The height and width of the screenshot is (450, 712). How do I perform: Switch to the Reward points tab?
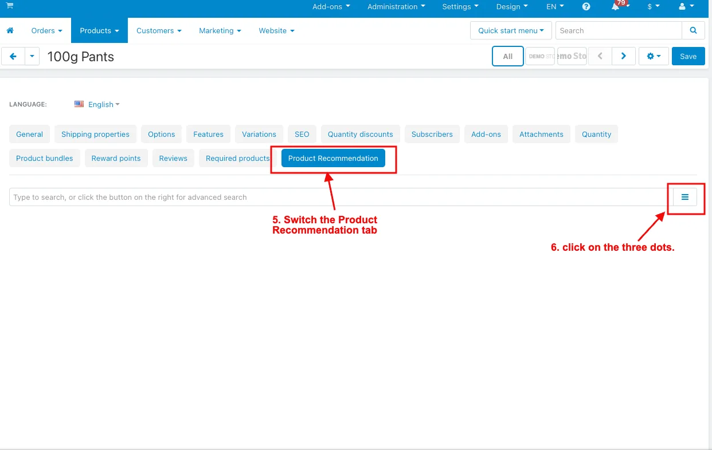click(116, 158)
